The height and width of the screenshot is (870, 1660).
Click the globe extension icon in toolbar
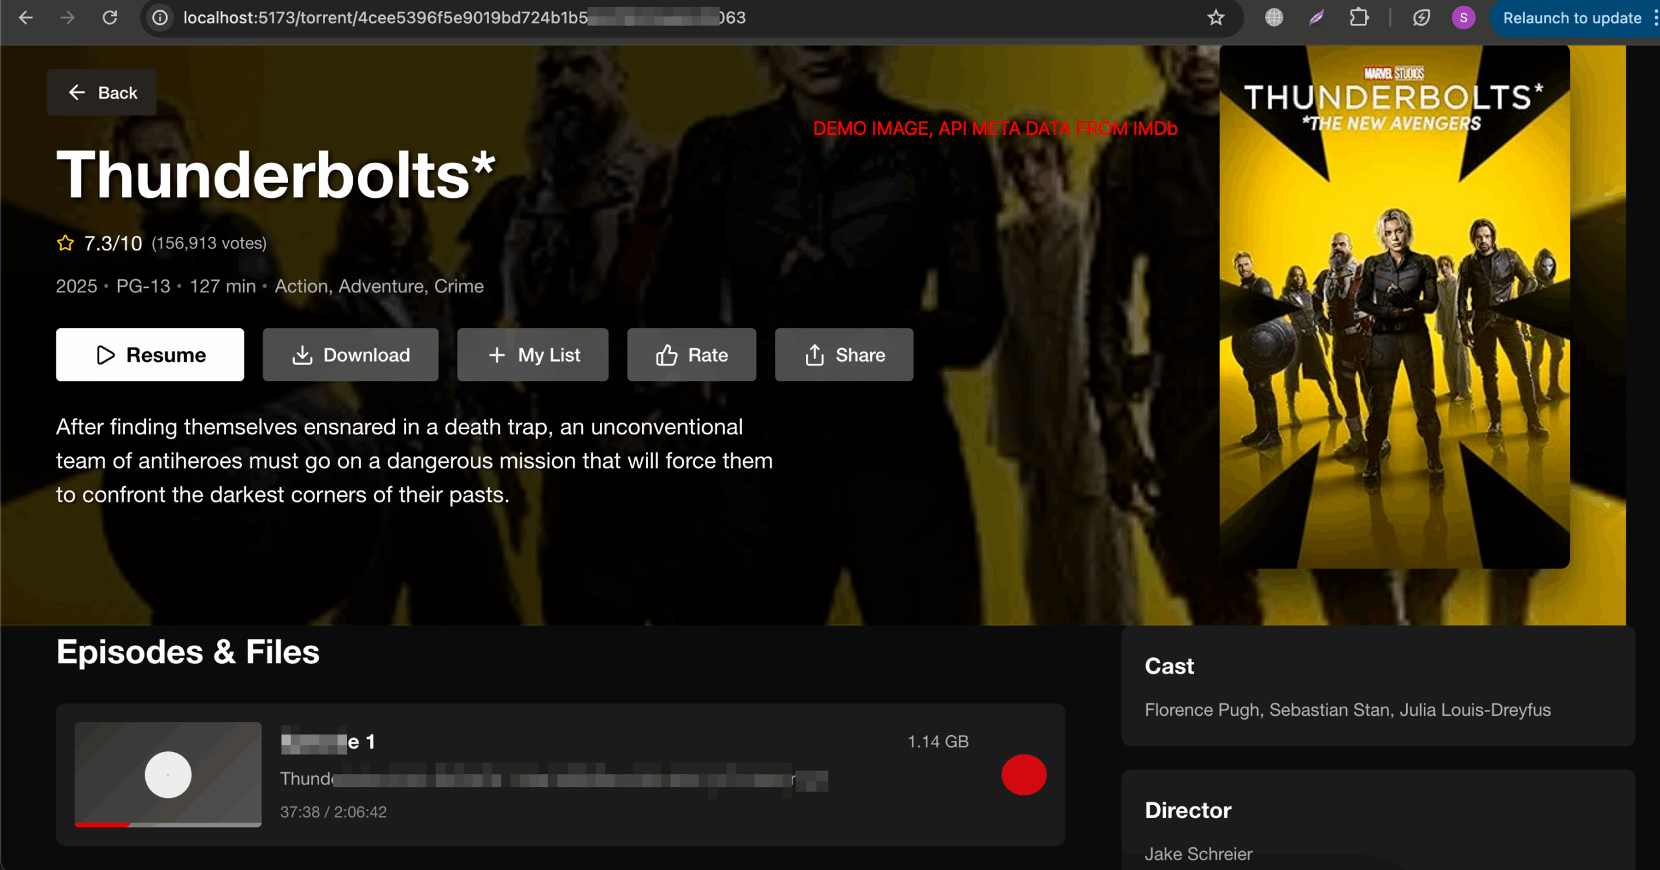1274,18
